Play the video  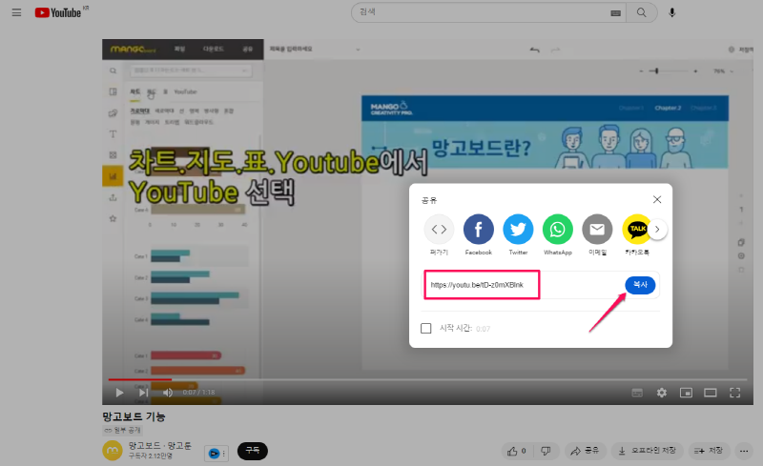(x=119, y=393)
